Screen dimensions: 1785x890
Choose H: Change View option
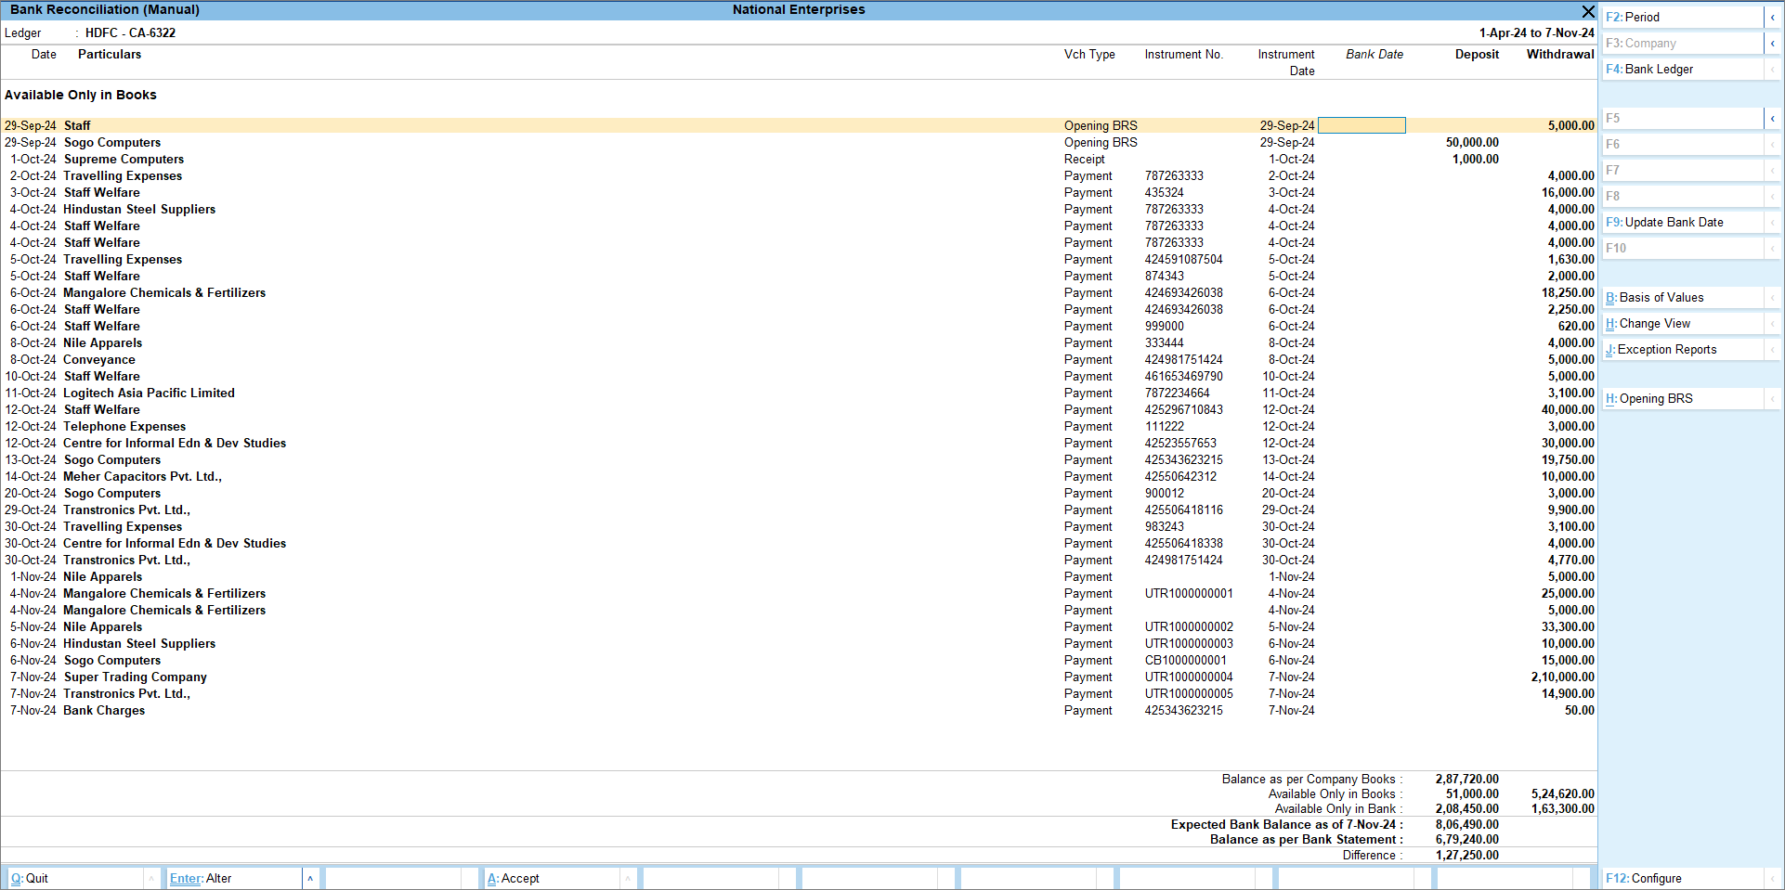(x=1682, y=323)
